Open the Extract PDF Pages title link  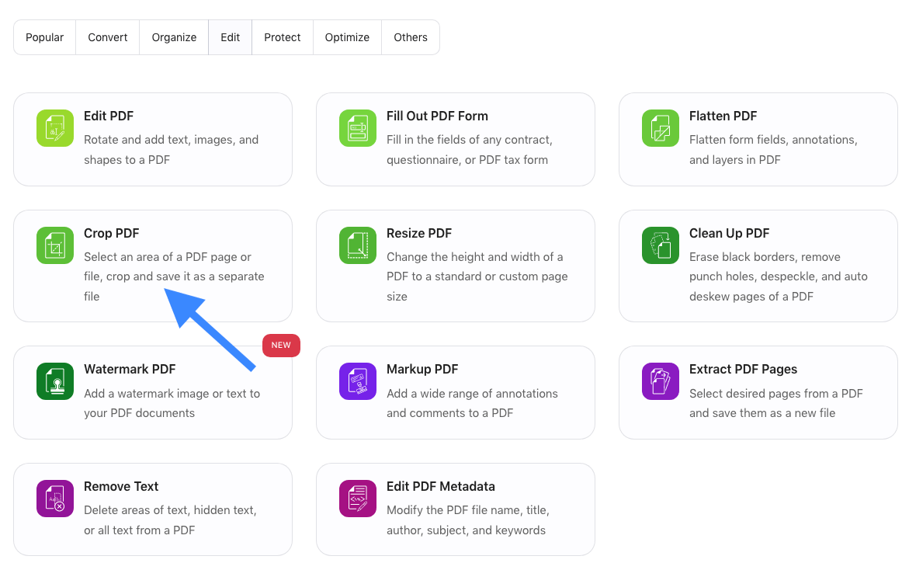(x=743, y=370)
